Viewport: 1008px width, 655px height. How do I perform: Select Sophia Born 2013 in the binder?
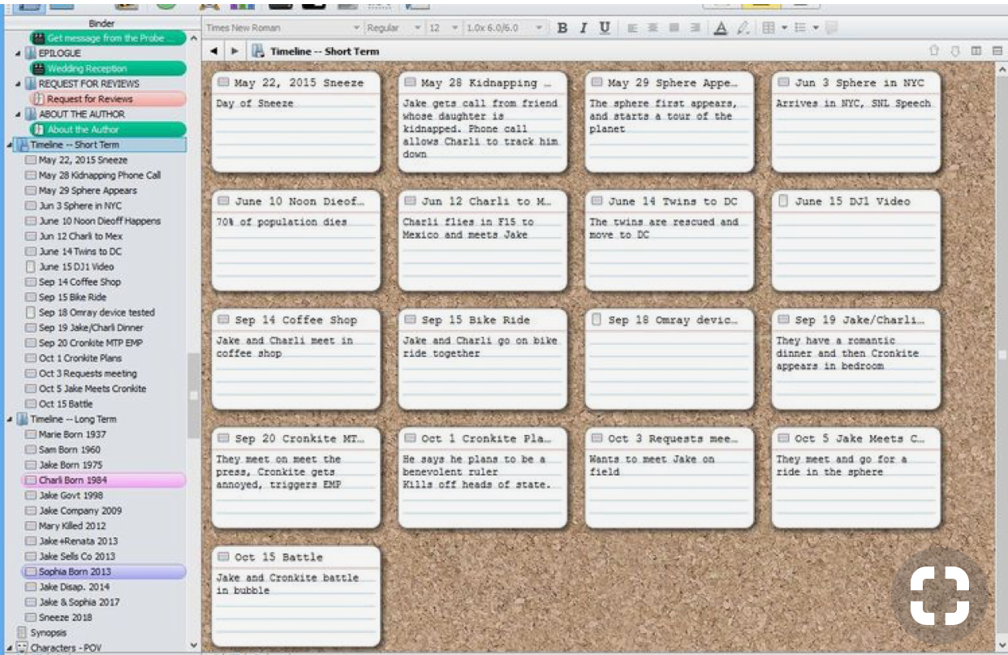tap(75, 572)
